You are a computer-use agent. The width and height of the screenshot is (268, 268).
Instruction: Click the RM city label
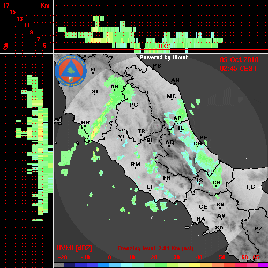[136, 165]
